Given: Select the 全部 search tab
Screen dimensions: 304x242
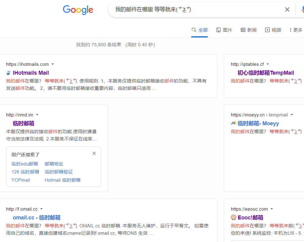Looking at the screenshot, I should [200, 30].
